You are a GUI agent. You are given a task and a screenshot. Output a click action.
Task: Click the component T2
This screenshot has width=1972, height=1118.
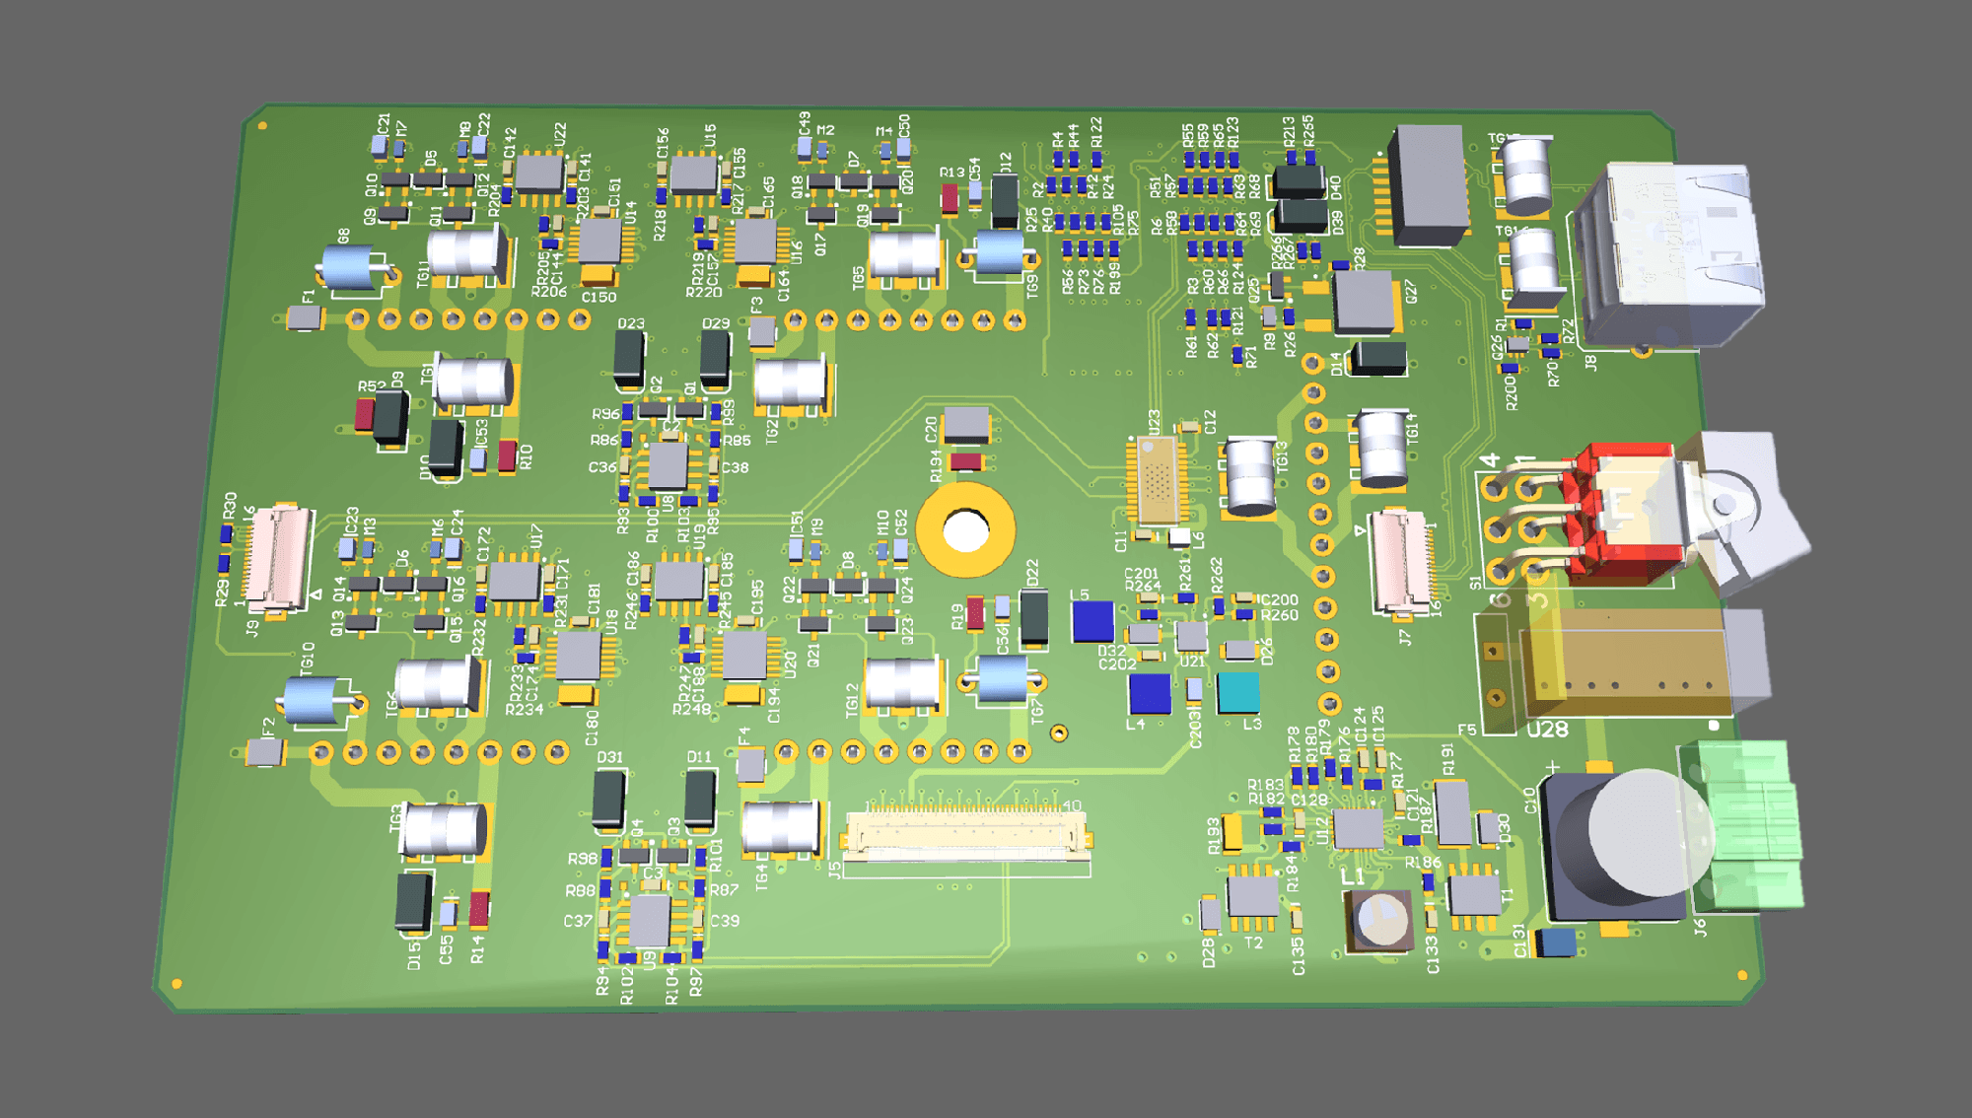pos(1253,896)
